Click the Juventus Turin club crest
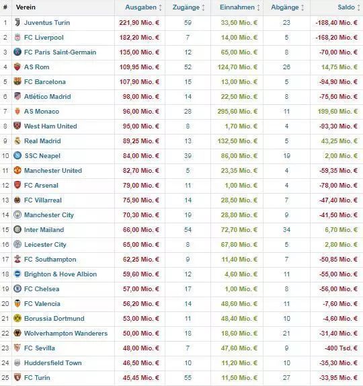Image resolution: width=363 pixels, height=386 pixels. tap(17, 22)
